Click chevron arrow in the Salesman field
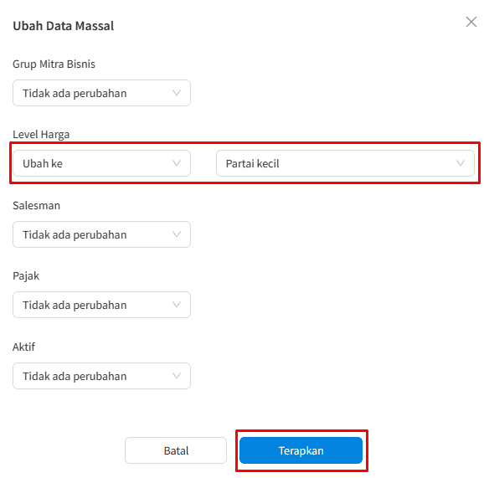The width and height of the screenshot is (489, 478). pyautogui.click(x=177, y=234)
